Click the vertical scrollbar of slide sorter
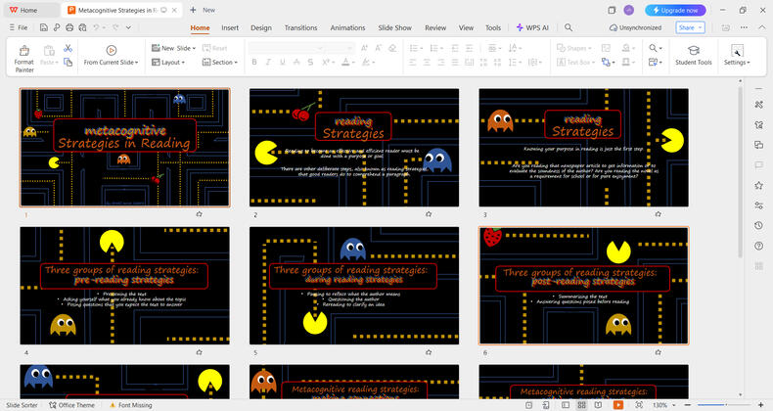Viewport: 773px width, 411px height. coord(740,172)
